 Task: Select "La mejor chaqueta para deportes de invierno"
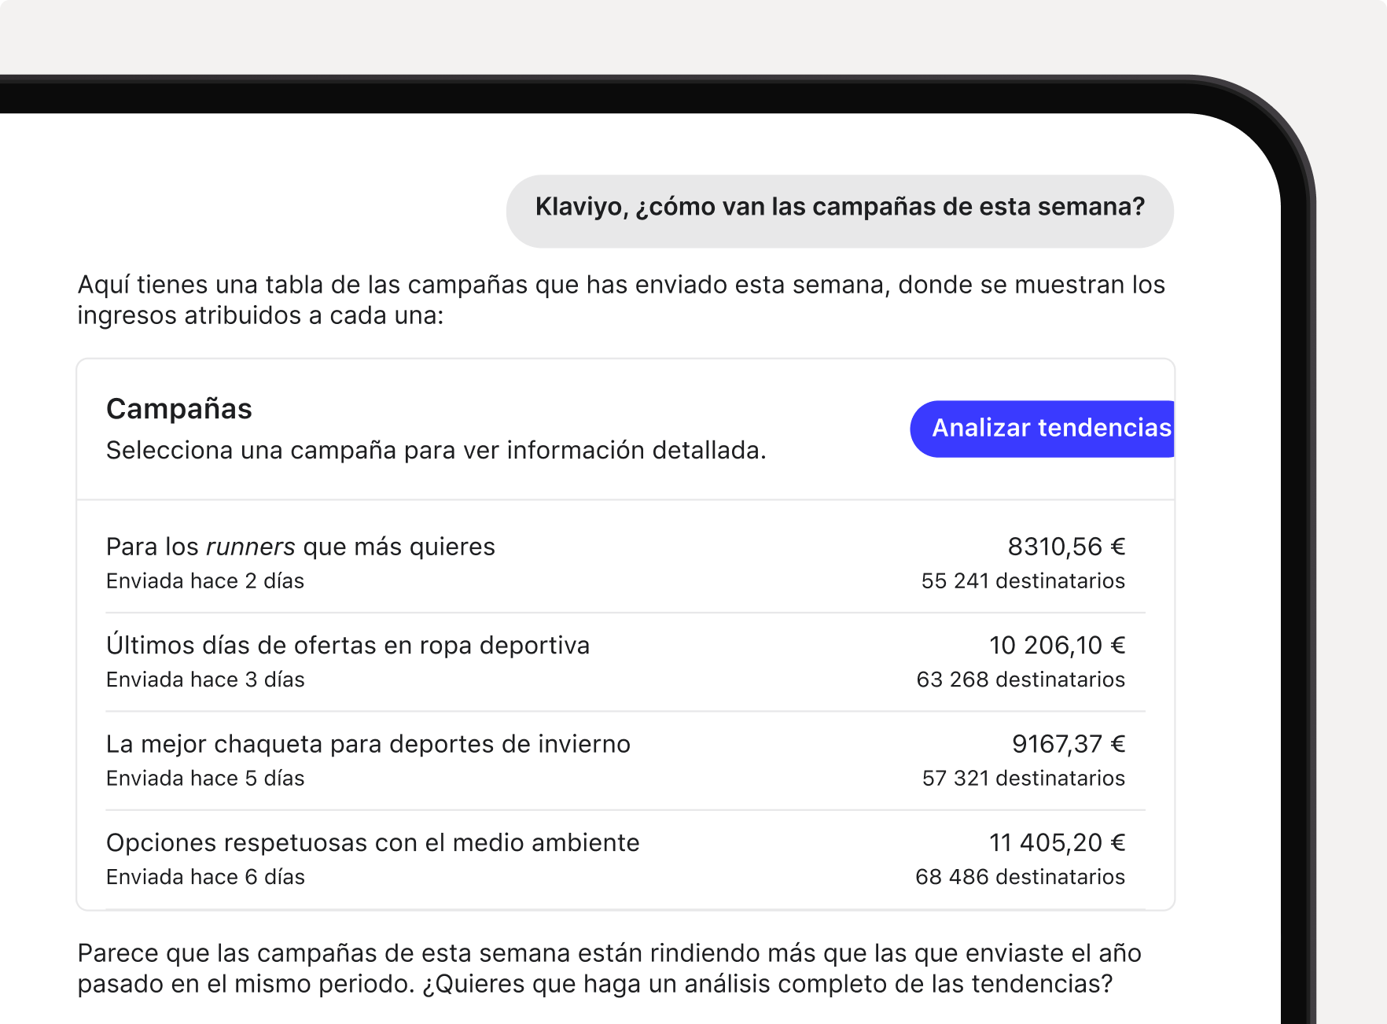pyautogui.click(x=625, y=761)
